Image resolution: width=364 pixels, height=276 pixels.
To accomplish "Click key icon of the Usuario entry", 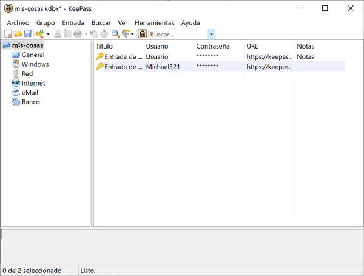I will (99, 56).
